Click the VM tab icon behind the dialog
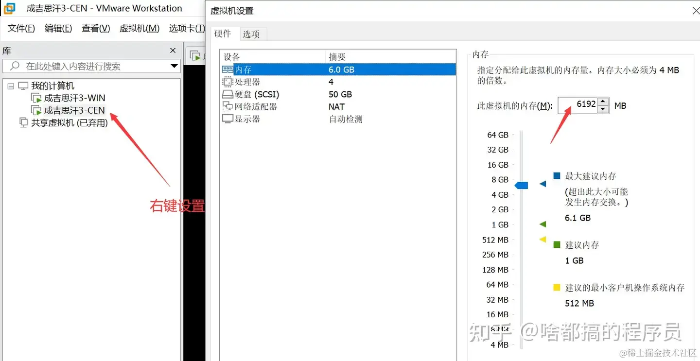This screenshot has width=700, height=361. click(x=195, y=55)
